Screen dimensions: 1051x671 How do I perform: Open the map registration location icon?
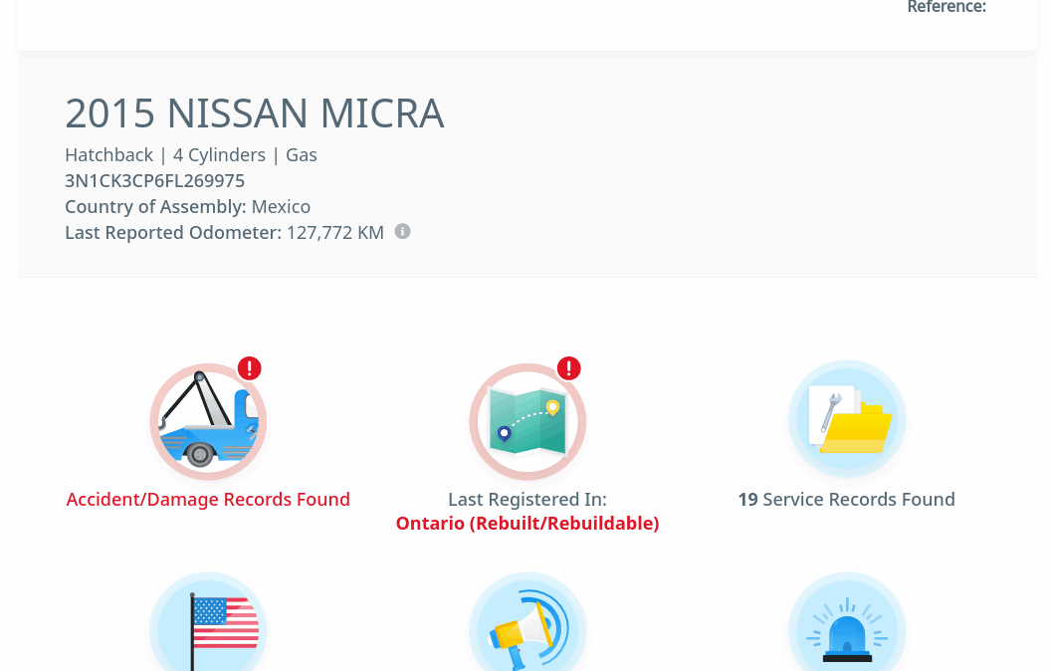click(527, 422)
